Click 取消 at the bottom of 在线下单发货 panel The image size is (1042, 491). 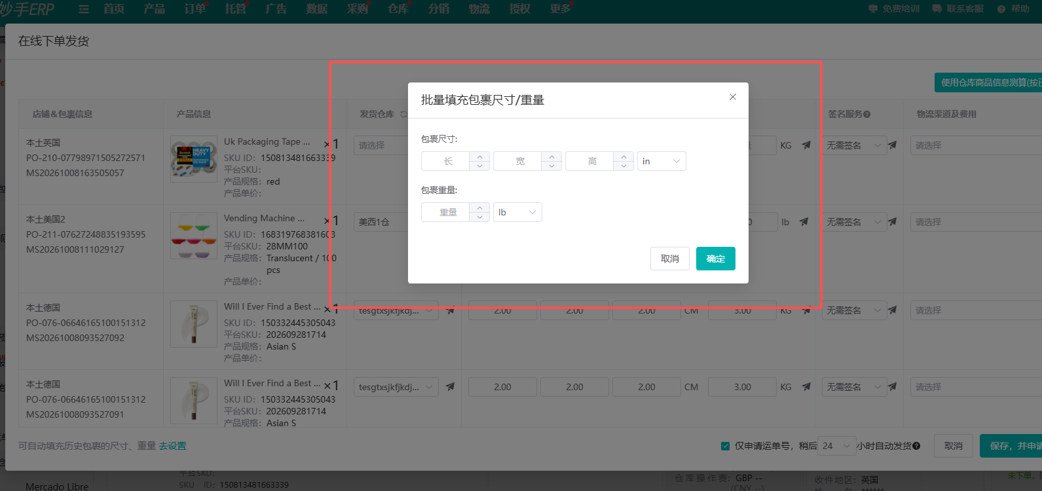pyautogui.click(x=954, y=446)
